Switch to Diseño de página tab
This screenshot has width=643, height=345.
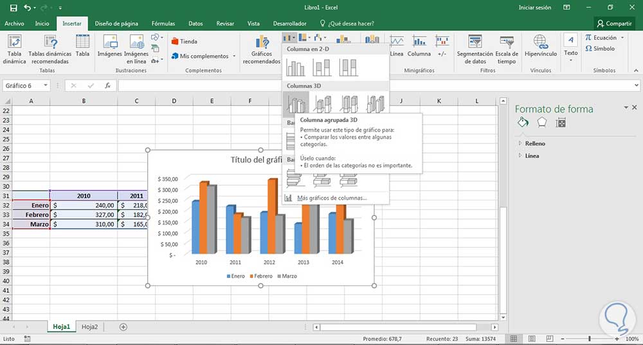(x=116, y=23)
